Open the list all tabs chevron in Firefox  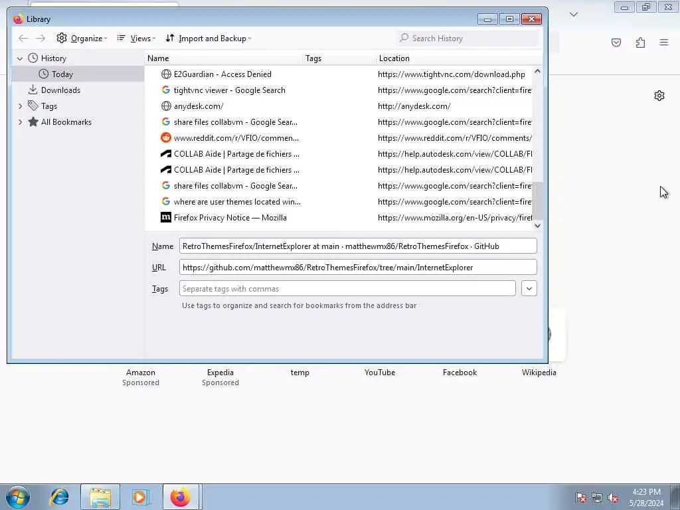click(574, 15)
